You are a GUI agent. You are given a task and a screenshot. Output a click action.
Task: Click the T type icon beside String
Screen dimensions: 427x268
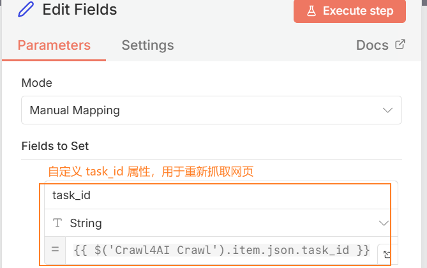pos(57,223)
